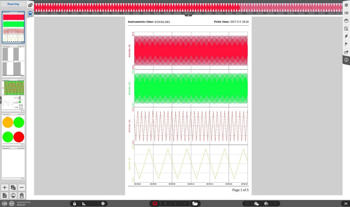
Task: Collapse the overview bar using the top chevron
Action: 188,16
